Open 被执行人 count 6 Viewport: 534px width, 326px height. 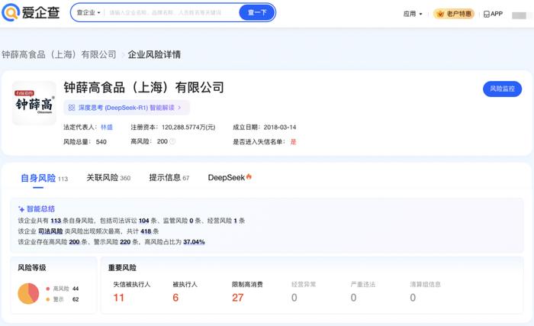pyautogui.click(x=175, y=298)
